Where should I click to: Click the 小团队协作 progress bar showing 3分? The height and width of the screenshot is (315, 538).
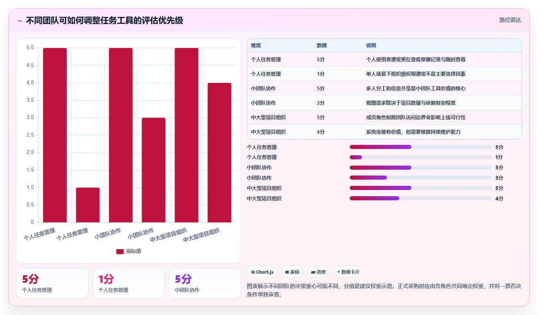point(421,178)
